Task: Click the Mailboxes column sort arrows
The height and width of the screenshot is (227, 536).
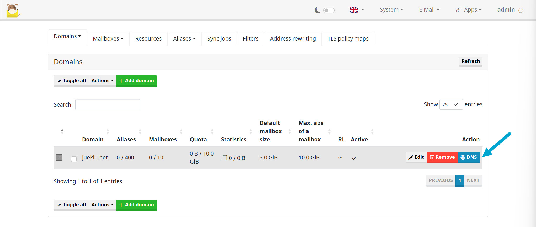Action: (181, 131)
